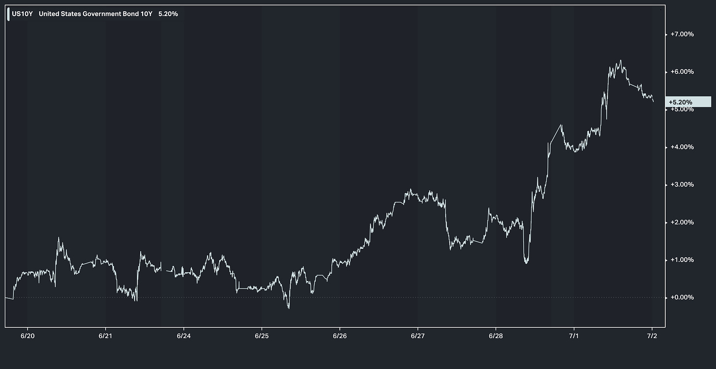Screen dimensions: 716x369
Task: Click the 7/2 date on the time axis
Action: point(652,336)
